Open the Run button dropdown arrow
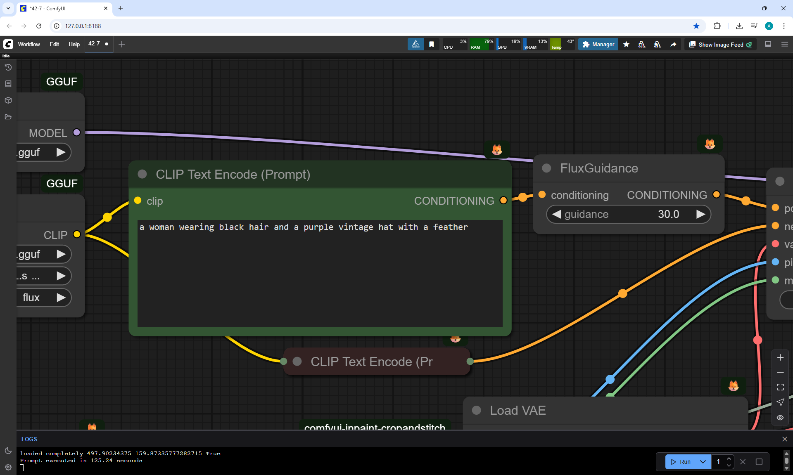The height and width of the screenshot is (475, 793). pyautogui.click(x=703, y=462)
